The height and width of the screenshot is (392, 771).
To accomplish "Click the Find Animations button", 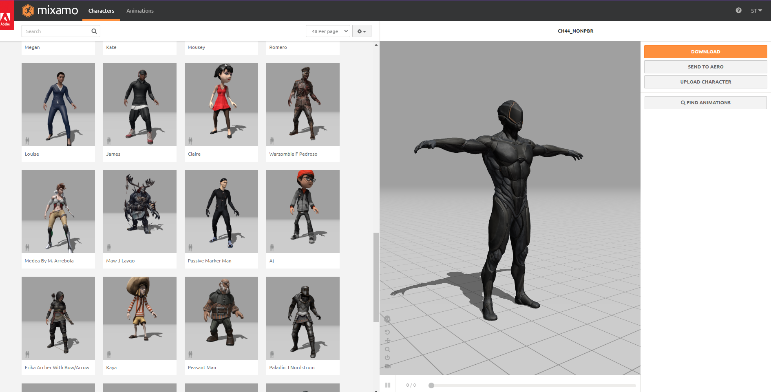I will coord(705,103).
